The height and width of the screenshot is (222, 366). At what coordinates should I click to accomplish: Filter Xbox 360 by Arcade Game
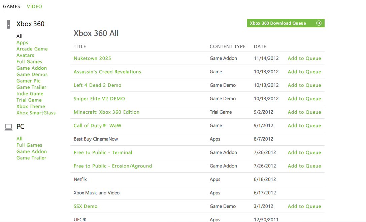pos(32,49)
